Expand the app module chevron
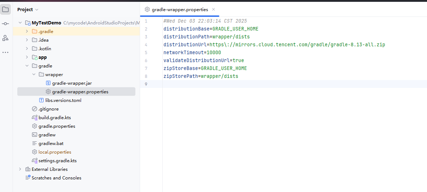The width and height of the screenshot is (427, 192). [x=27, y=57]
